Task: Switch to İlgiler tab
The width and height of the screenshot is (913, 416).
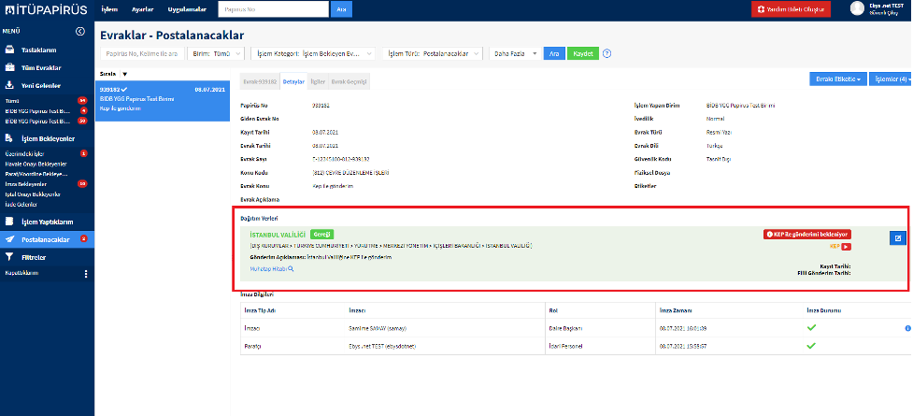Action: tap(318, 81)
